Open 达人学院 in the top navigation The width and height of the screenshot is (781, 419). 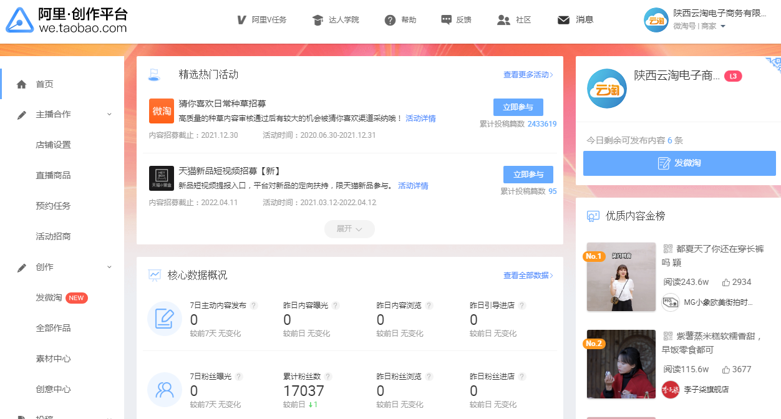point(336,20)
